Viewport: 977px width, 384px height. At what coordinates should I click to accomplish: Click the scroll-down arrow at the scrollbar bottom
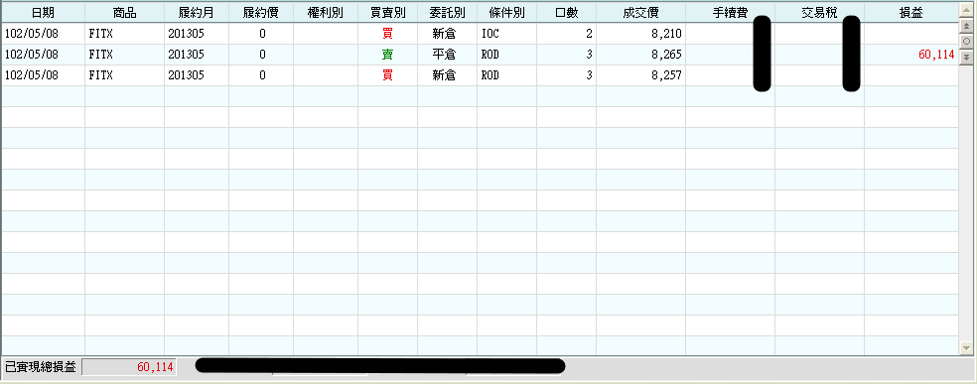(966, 348)
